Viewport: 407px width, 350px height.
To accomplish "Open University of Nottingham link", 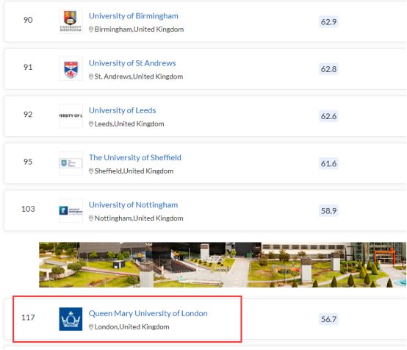I will pos(134,205).
